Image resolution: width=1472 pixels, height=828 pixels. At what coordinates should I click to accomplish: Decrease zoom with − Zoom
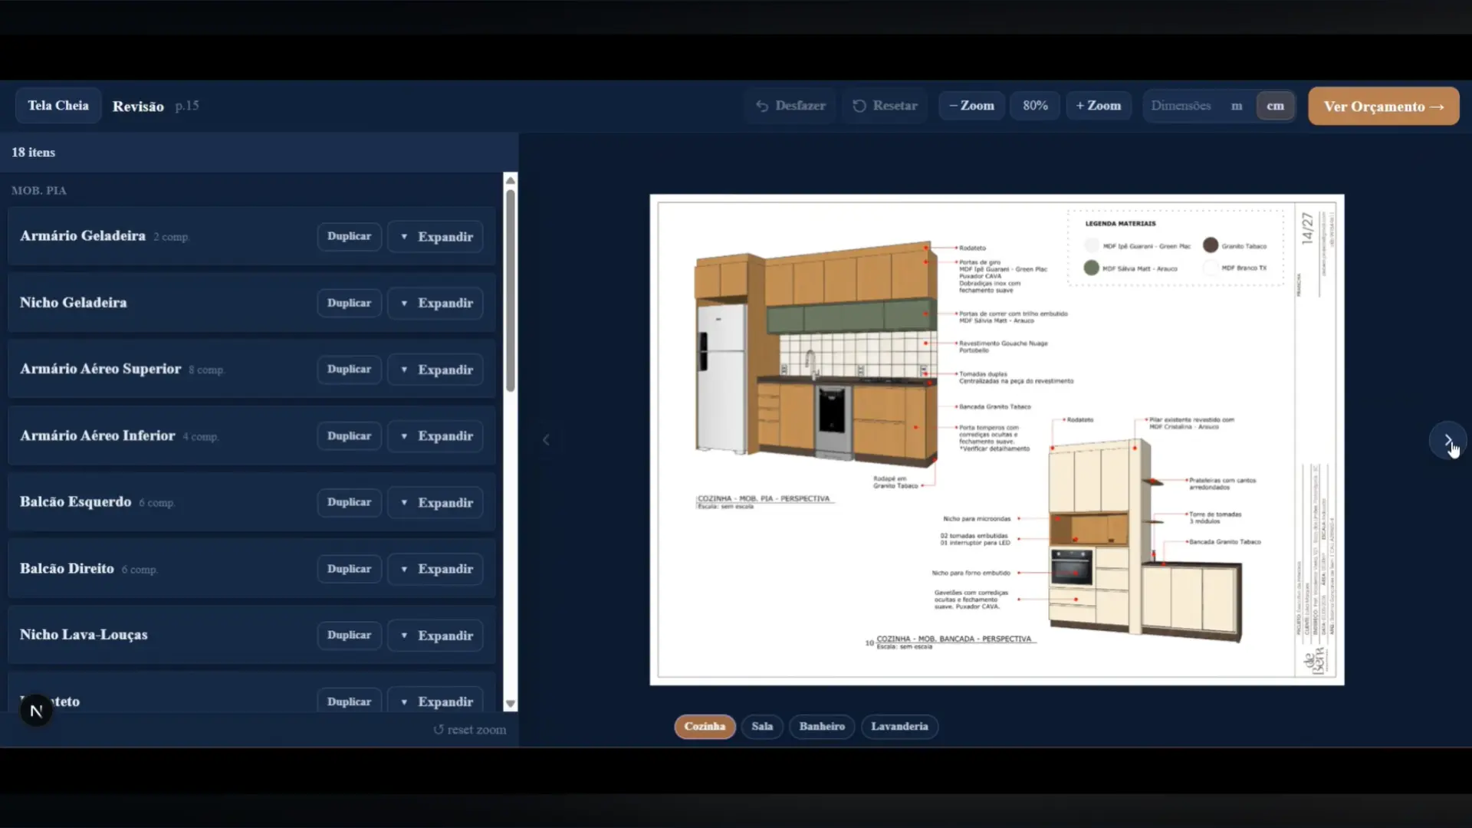(971, 106)
